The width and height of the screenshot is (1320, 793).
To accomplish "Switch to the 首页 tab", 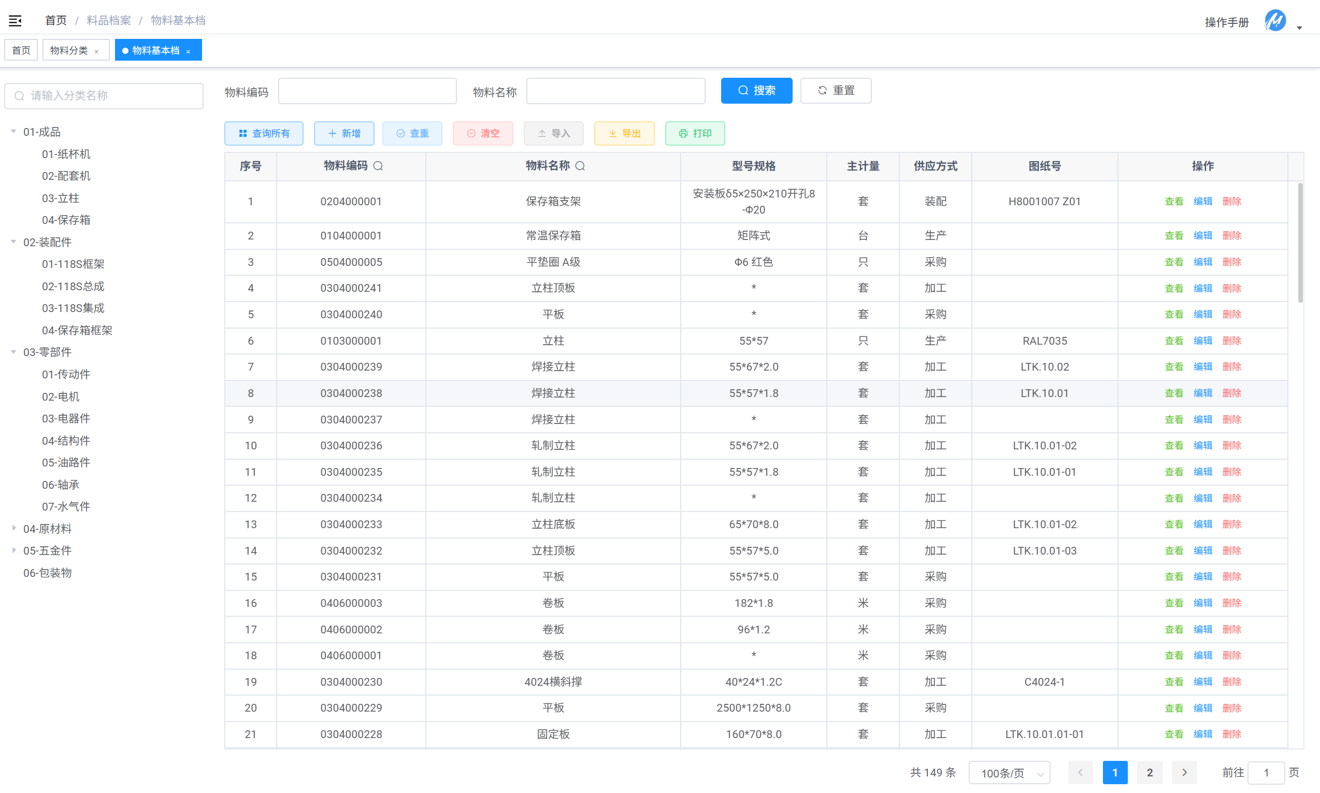I will (x=21, y=50).
